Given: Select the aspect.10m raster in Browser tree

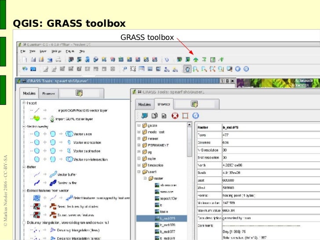Looking at the screenshot, I should click(168, 198).
